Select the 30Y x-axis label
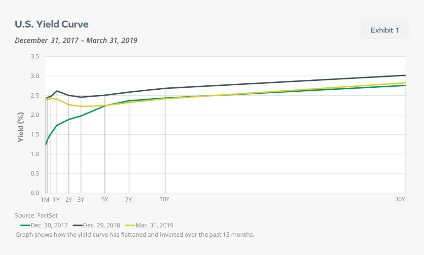The width and height of the screenshot is (424, 255). point(400,199)
